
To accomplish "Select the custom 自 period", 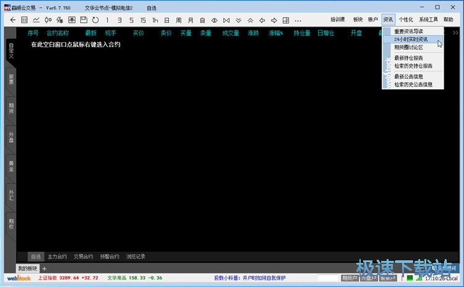I will 202,20.
